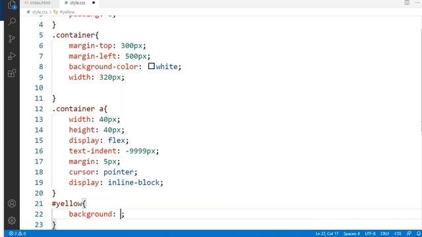Change the CSS language mode
Viewport: 422px width, 237px height.
[x=398, y=233]
